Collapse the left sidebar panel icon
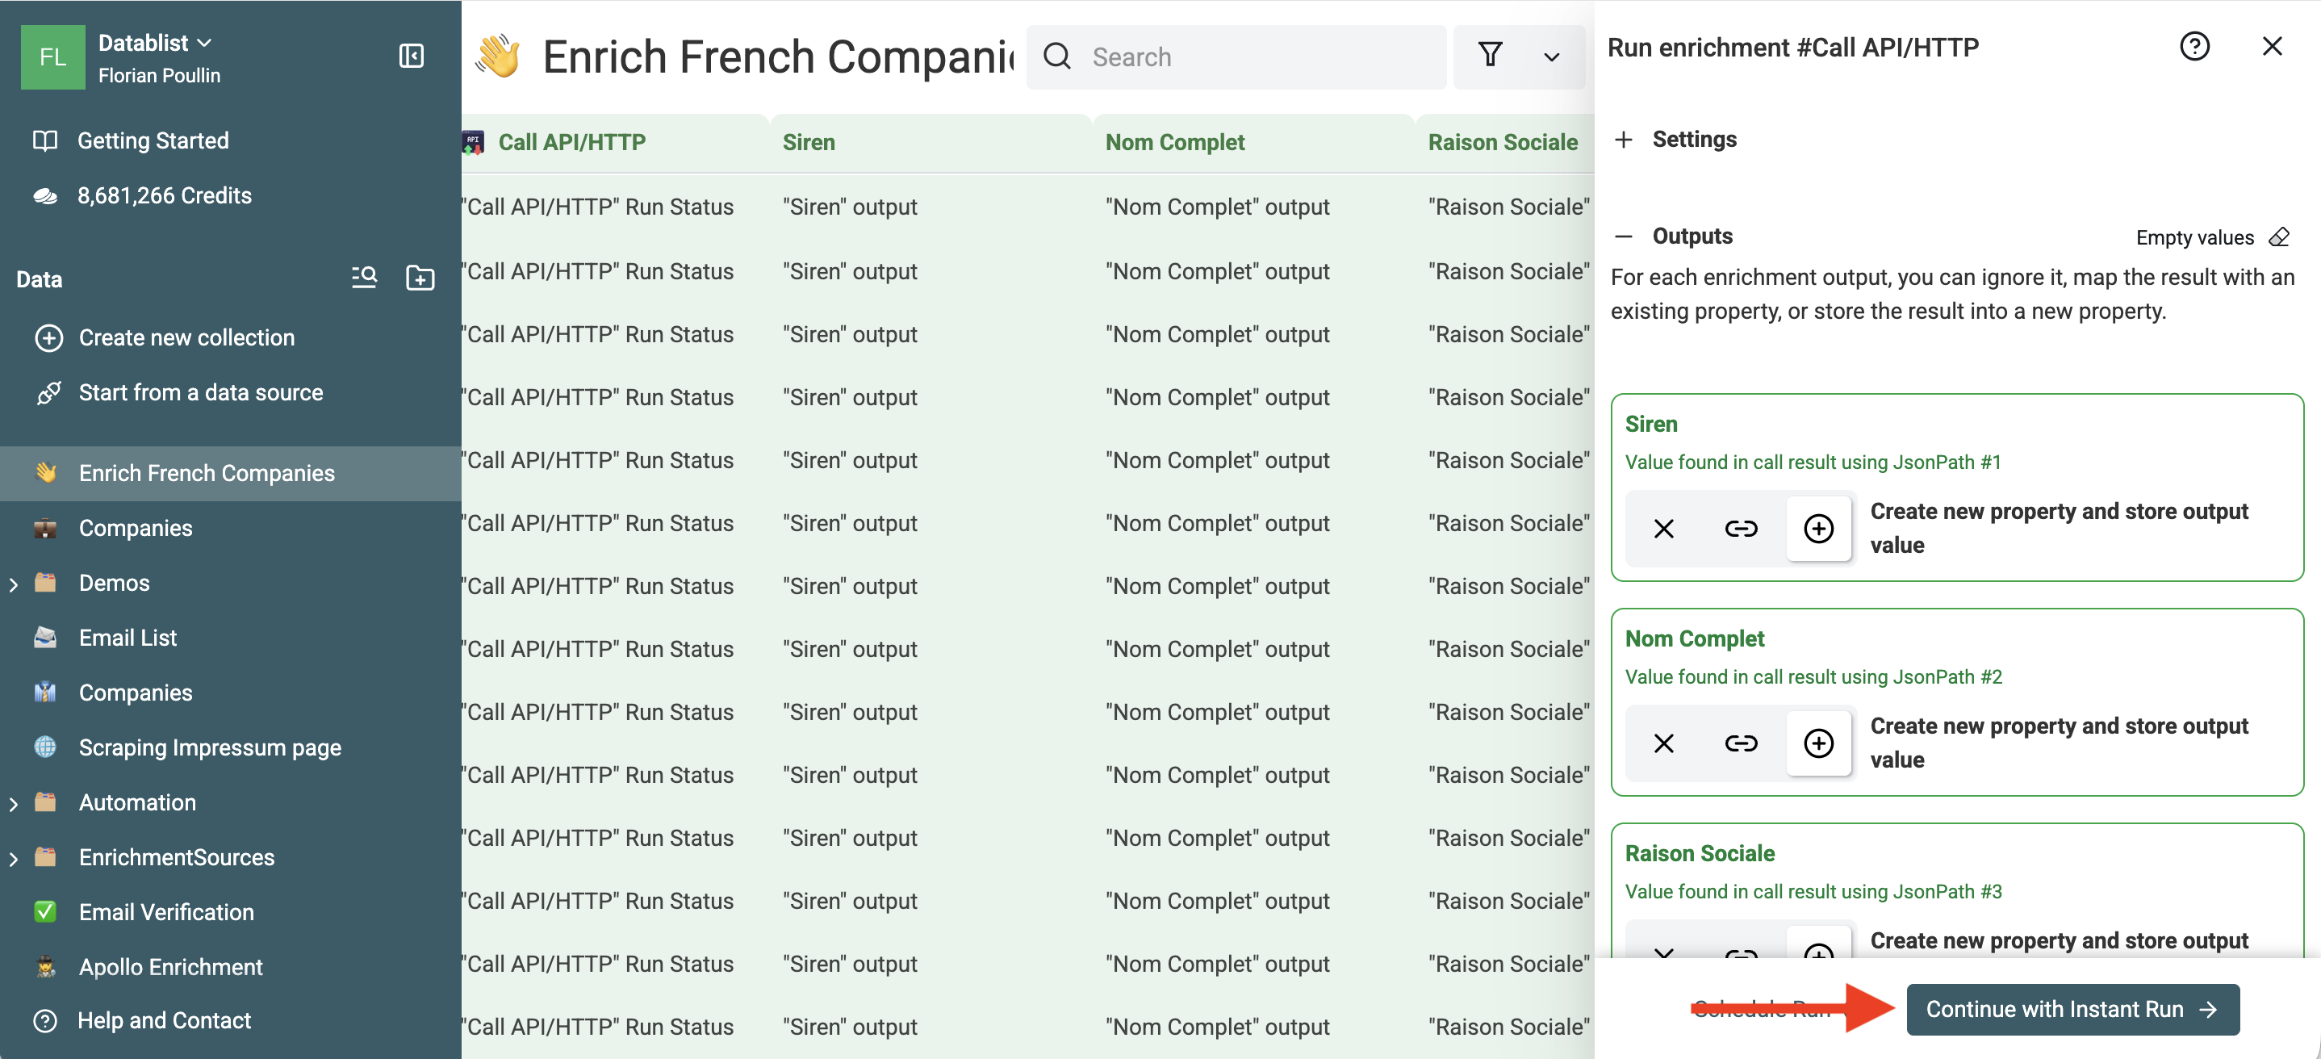2321x1059 pixels. click(411, 56)
